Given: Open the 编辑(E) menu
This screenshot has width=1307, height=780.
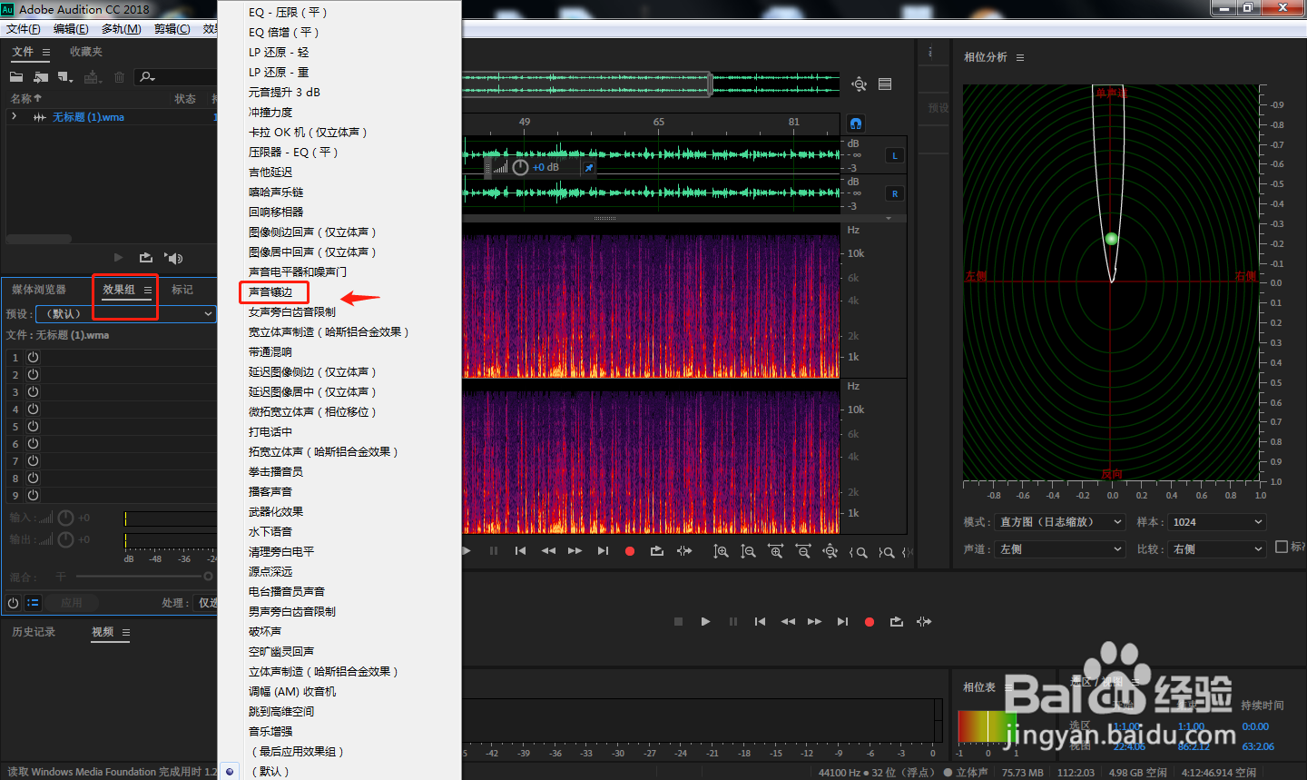Looking at the screenshot, I should click(x=71, y=29).
